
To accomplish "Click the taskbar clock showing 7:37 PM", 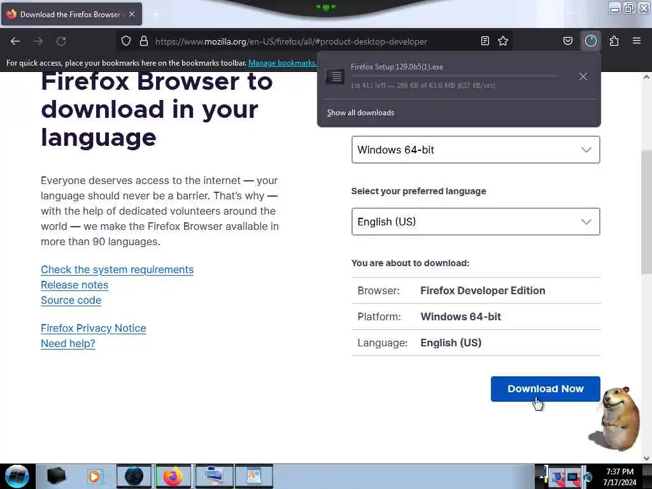I will [620, 477].
